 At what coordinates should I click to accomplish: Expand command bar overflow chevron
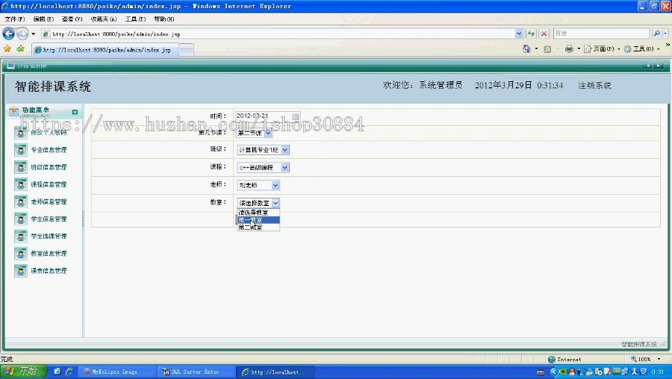point(668,45)
